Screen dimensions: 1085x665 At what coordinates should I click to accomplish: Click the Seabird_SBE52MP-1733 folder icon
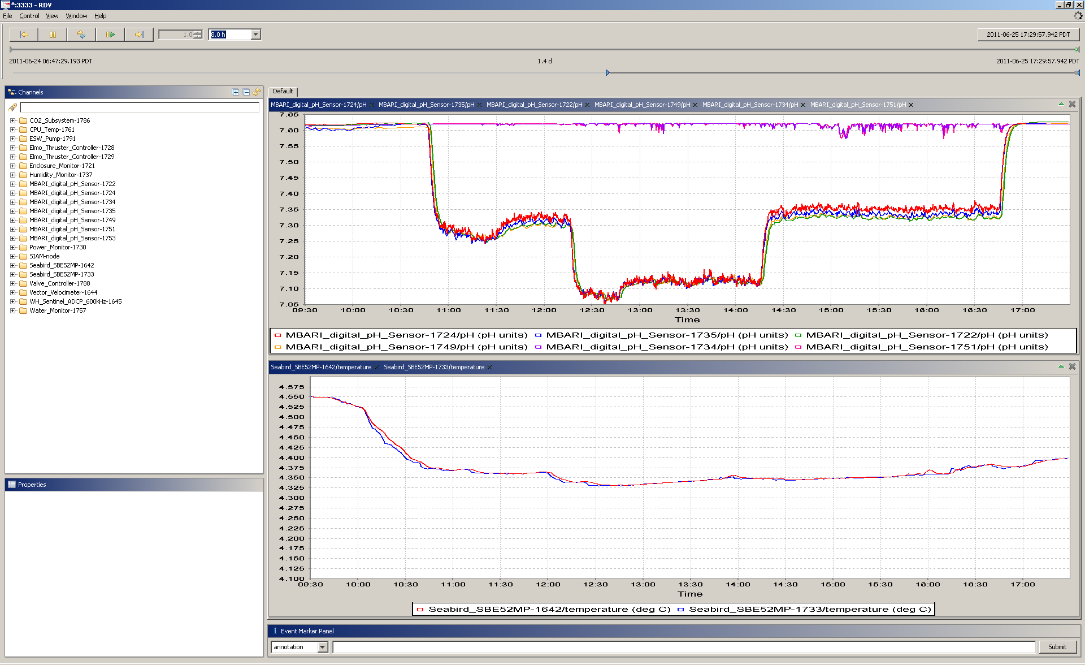click(x=23, y=274)
